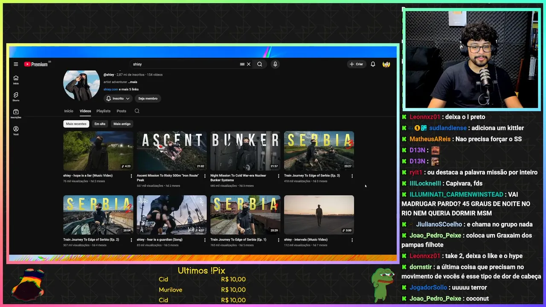Click title Night Mission To Cold War-era Nuclear Bunker Systems
546x307 pixels.
tap(238, 178)
